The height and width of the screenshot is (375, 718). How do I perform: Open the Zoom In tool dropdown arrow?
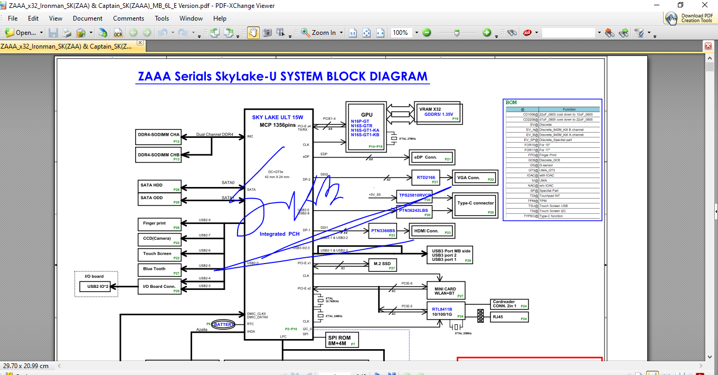tap(341, 33)
